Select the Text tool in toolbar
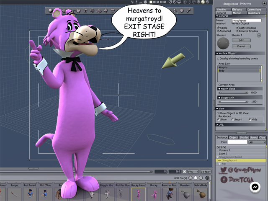 tap(85, 11)
